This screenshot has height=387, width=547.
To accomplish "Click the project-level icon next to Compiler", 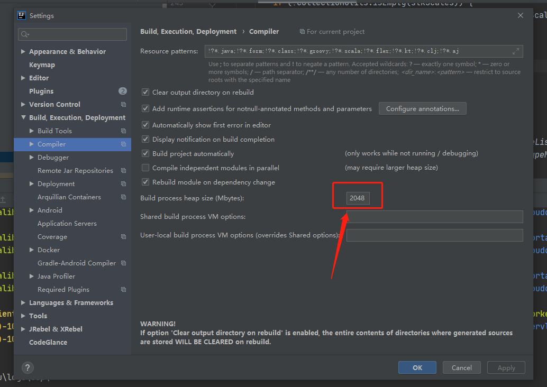I will click(123, 144).
